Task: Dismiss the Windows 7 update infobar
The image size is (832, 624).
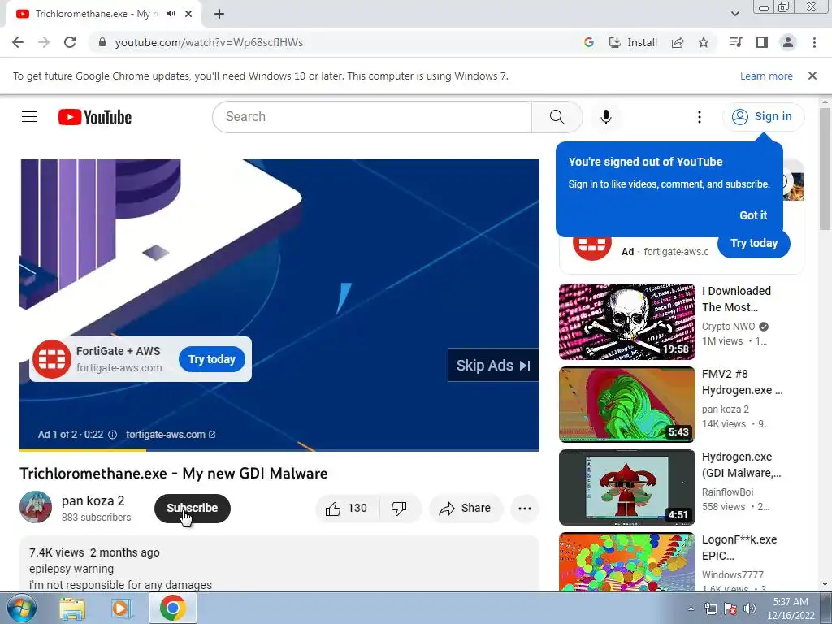Action: [x=812, y=76]
